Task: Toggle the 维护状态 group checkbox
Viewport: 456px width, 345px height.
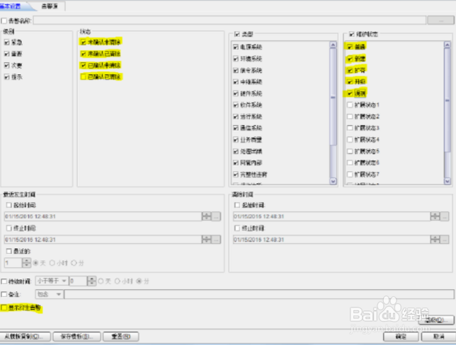Action: (352, 34)
